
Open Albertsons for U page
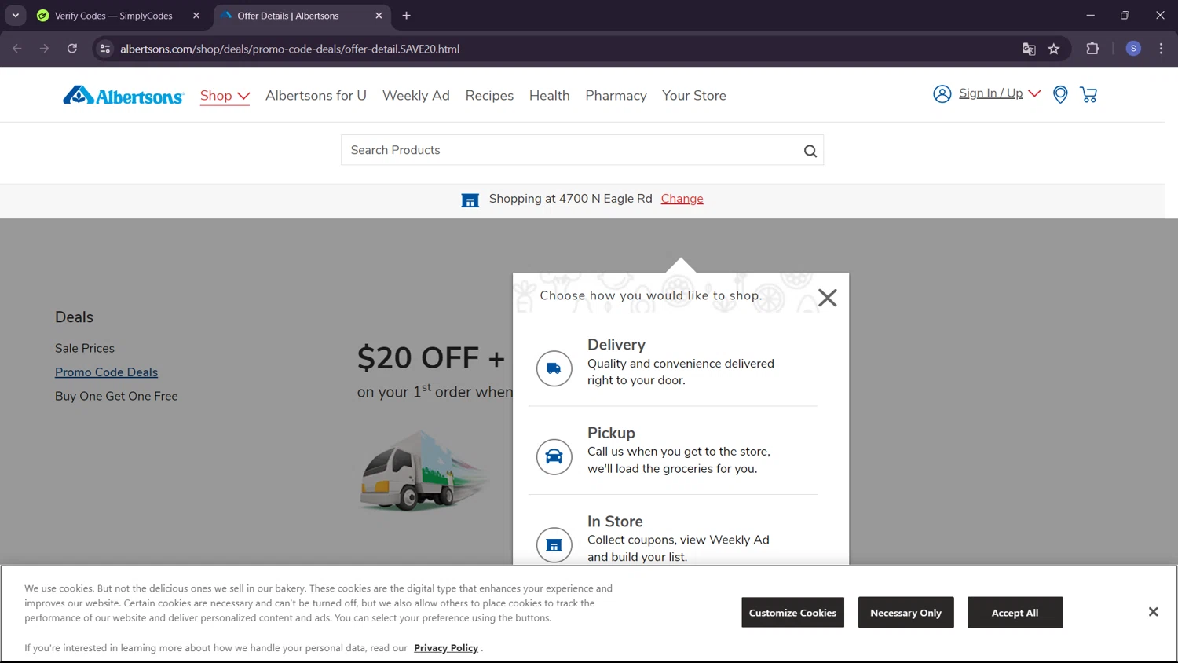[x=316, y=95]
